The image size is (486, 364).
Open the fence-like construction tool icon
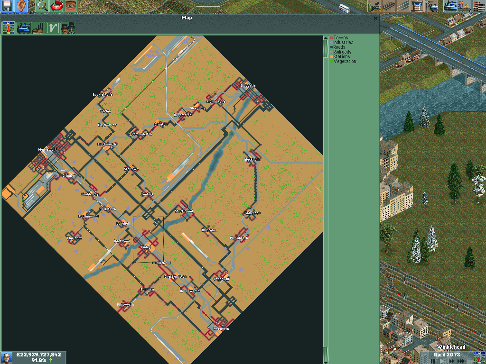click(x=403, y=6)
